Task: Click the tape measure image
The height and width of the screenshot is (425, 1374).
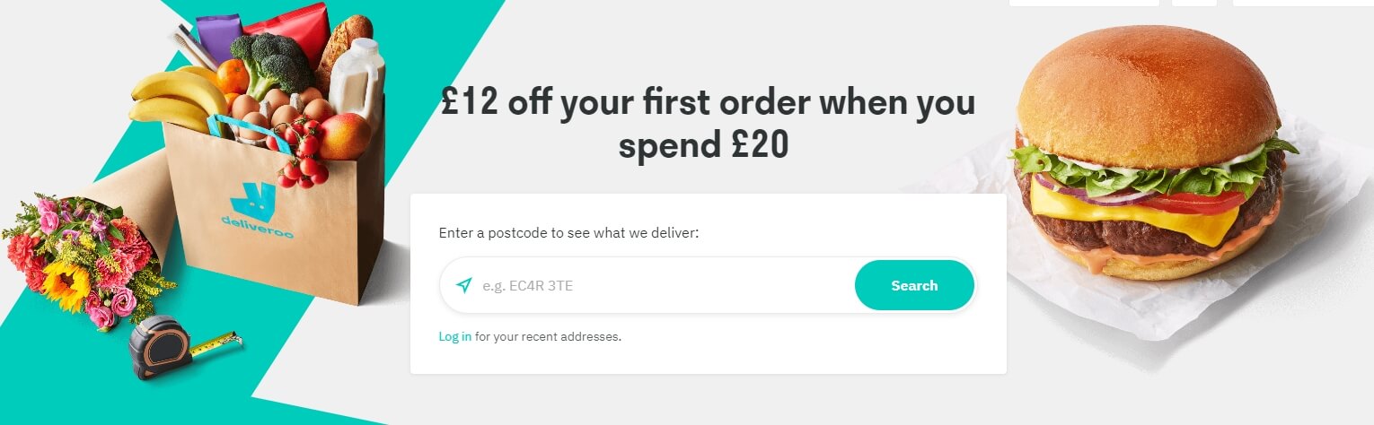Action: (x=162, y=346)
